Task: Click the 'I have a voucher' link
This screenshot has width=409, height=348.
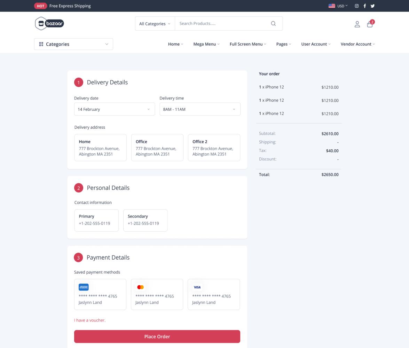Action: pyautogui.click(x=90, y=320)
